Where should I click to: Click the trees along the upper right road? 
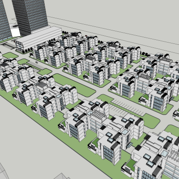[x=145, y=54]
